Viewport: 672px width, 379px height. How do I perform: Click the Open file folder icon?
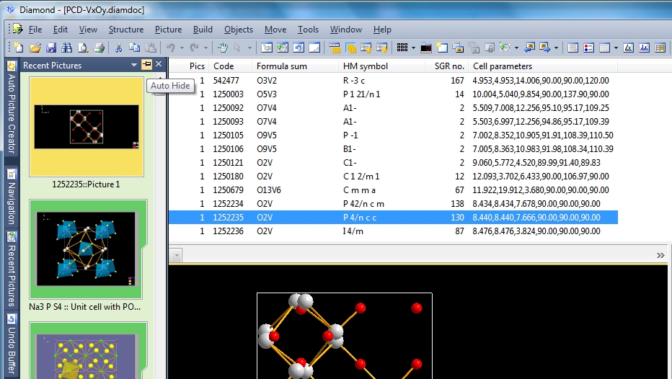coord(35,48)
